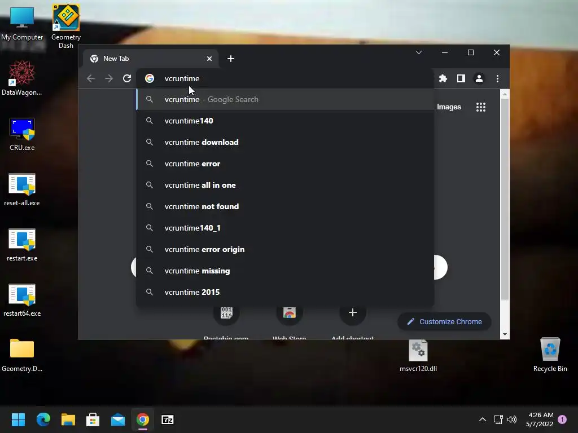The width and height of the screenshot is (578, 433).
Task: Expand the hidden system tray icons chevron
Action: point(482,419)
